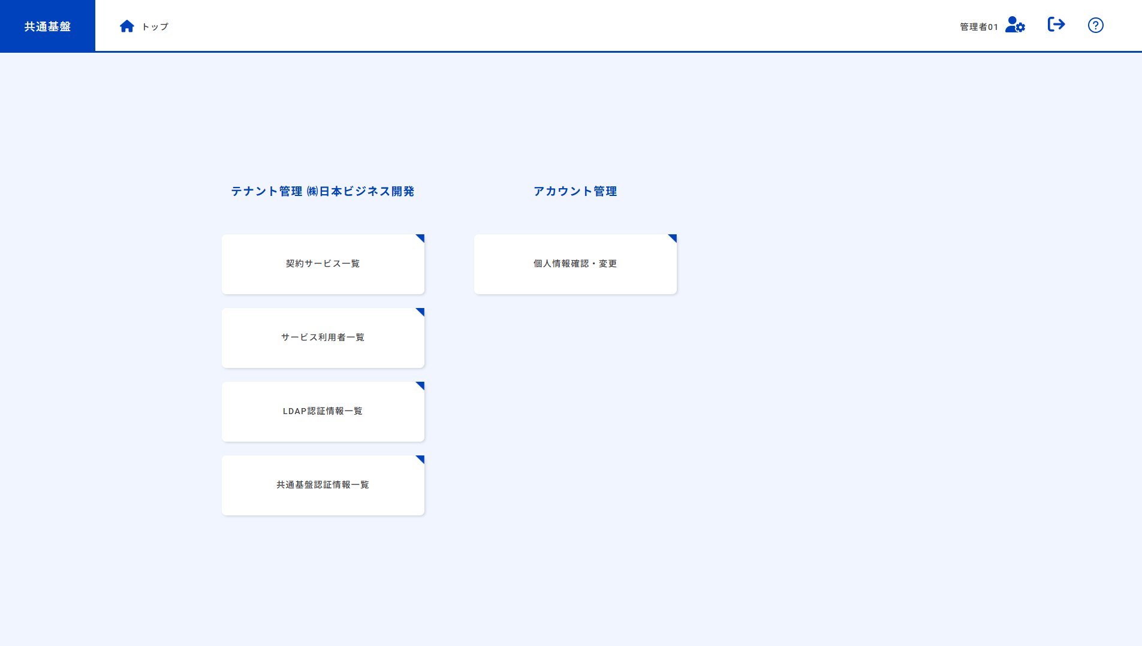This screenshot has height=646, width=1142.
Task: Click the blue sidebar panel on the left
Action: tap(47, 300)
